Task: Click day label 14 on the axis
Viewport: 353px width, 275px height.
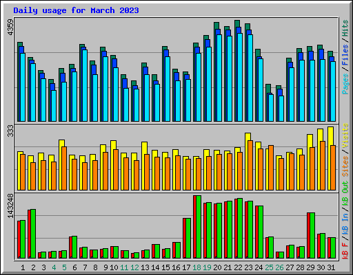Action: pyautogui.click(x=155, y=267)
